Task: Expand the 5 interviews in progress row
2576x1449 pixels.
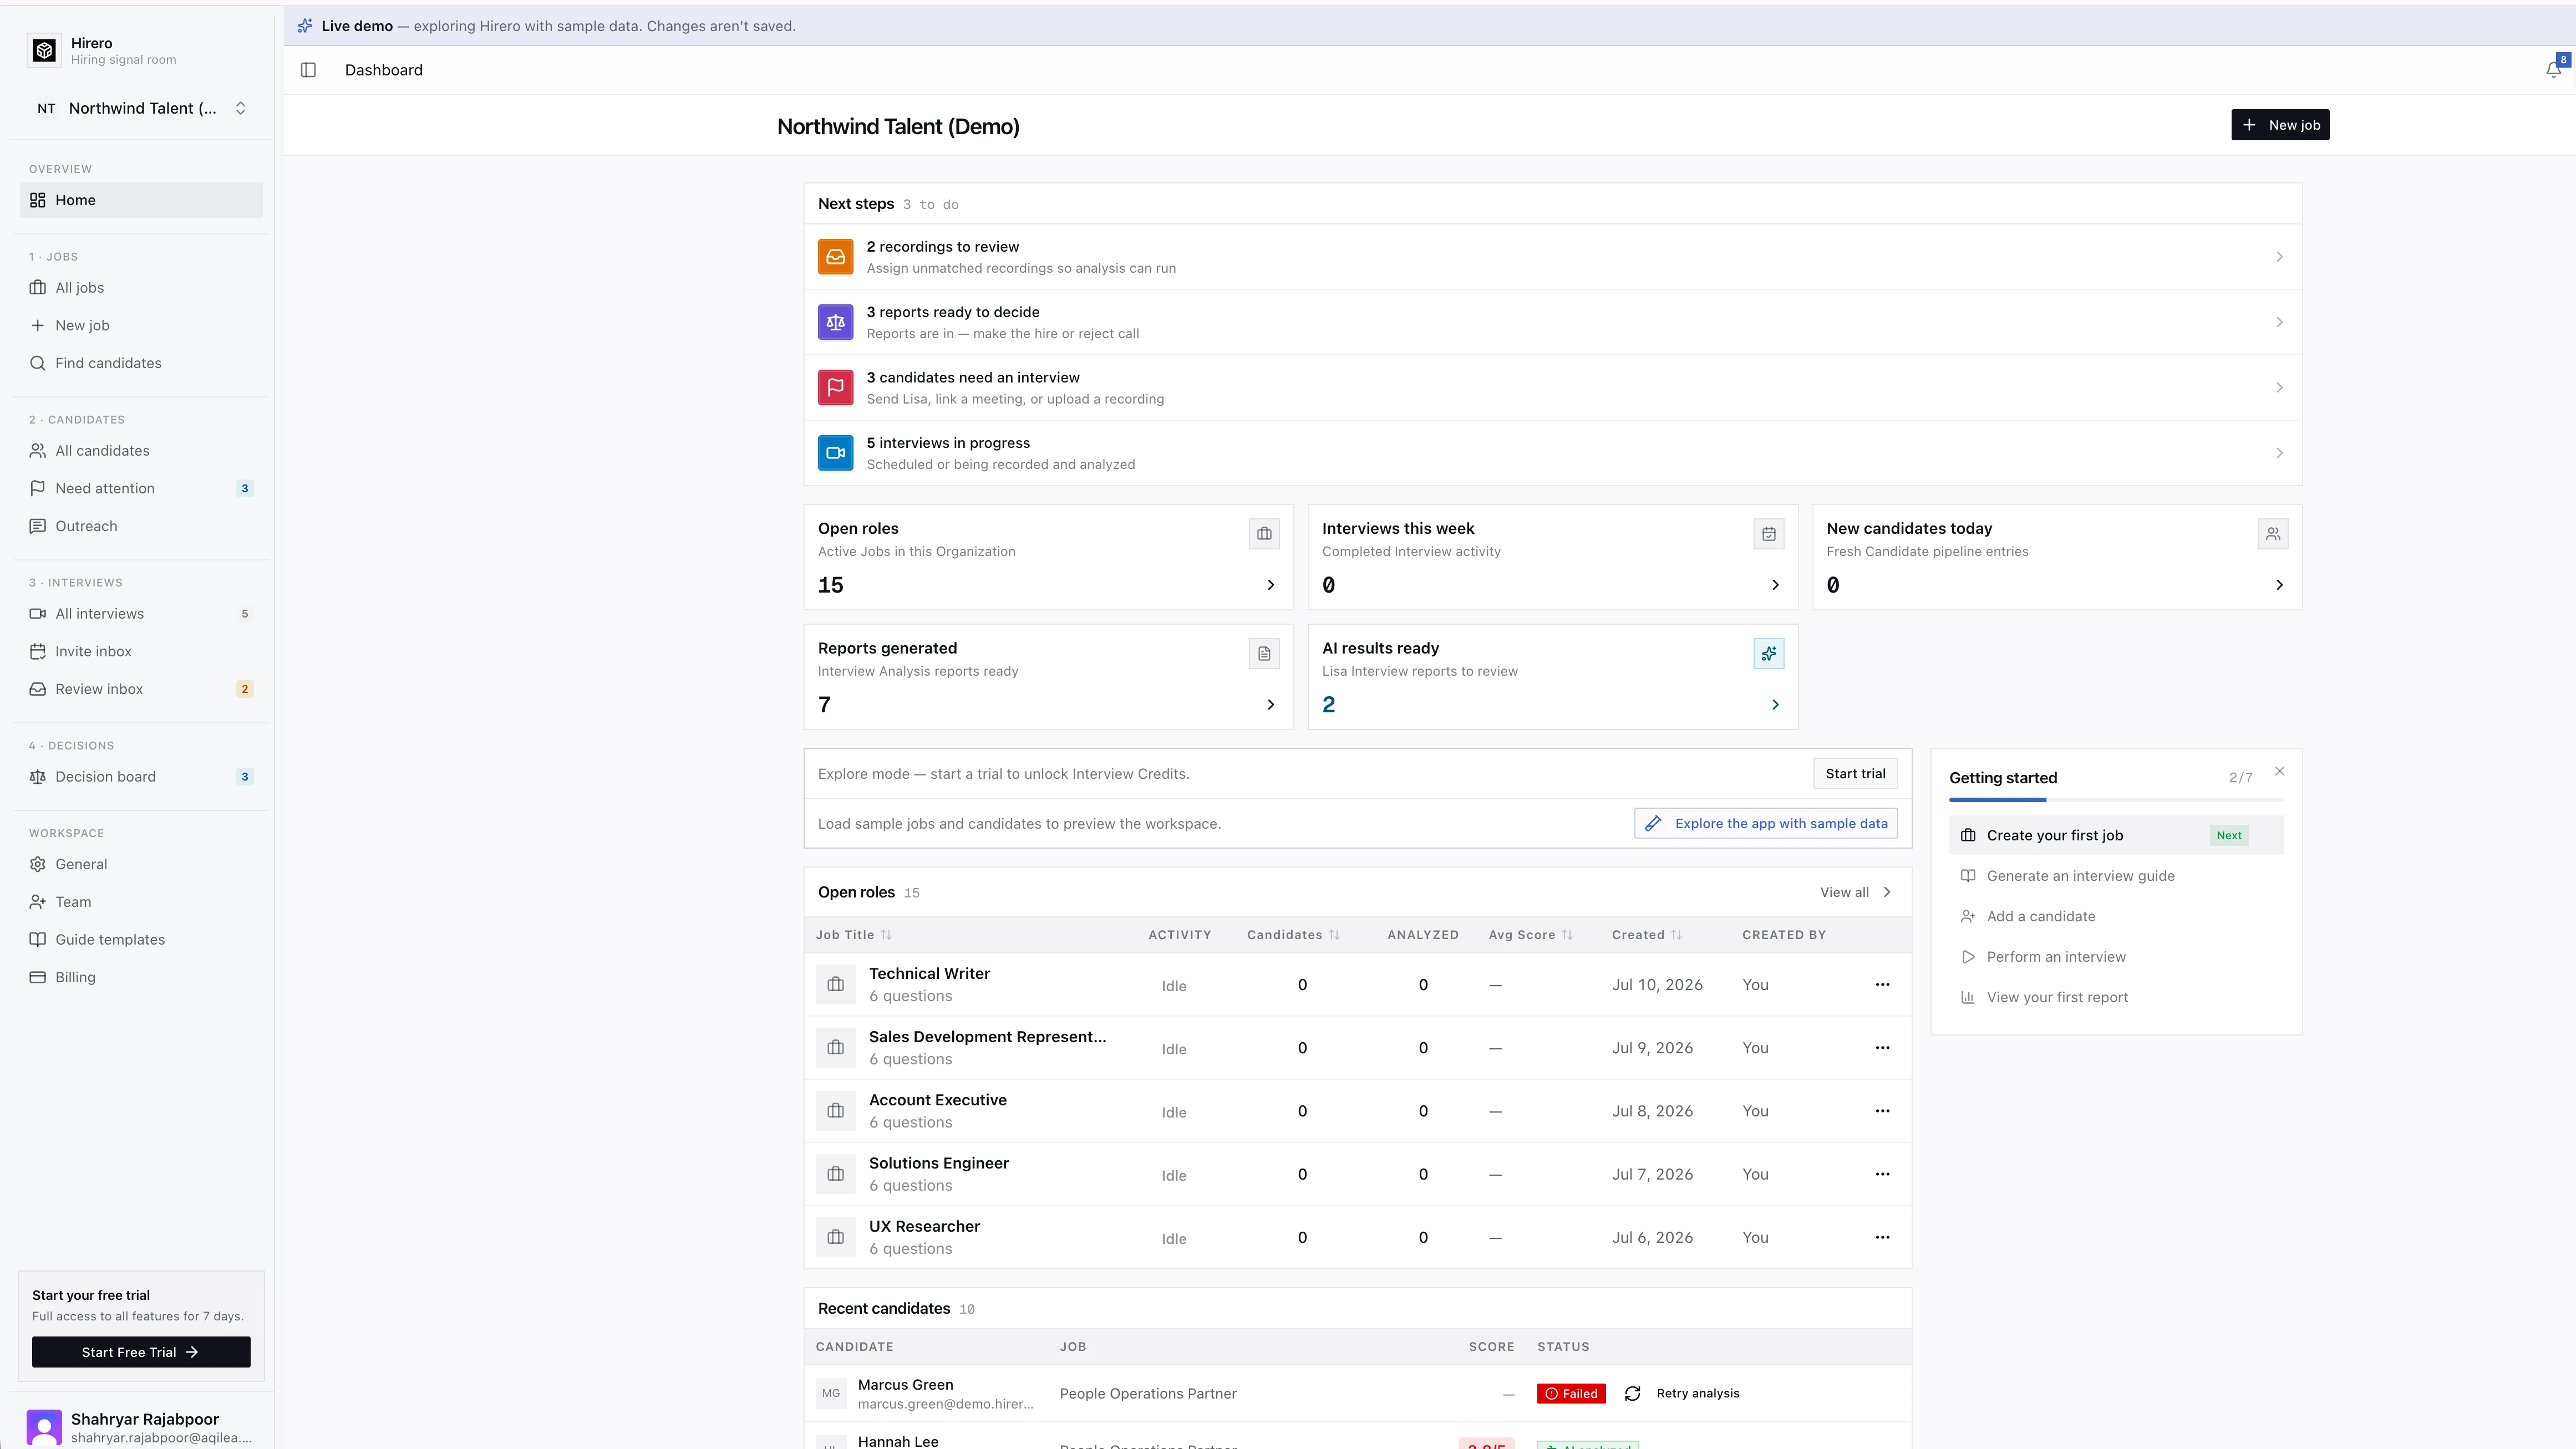Action: 1552,453
